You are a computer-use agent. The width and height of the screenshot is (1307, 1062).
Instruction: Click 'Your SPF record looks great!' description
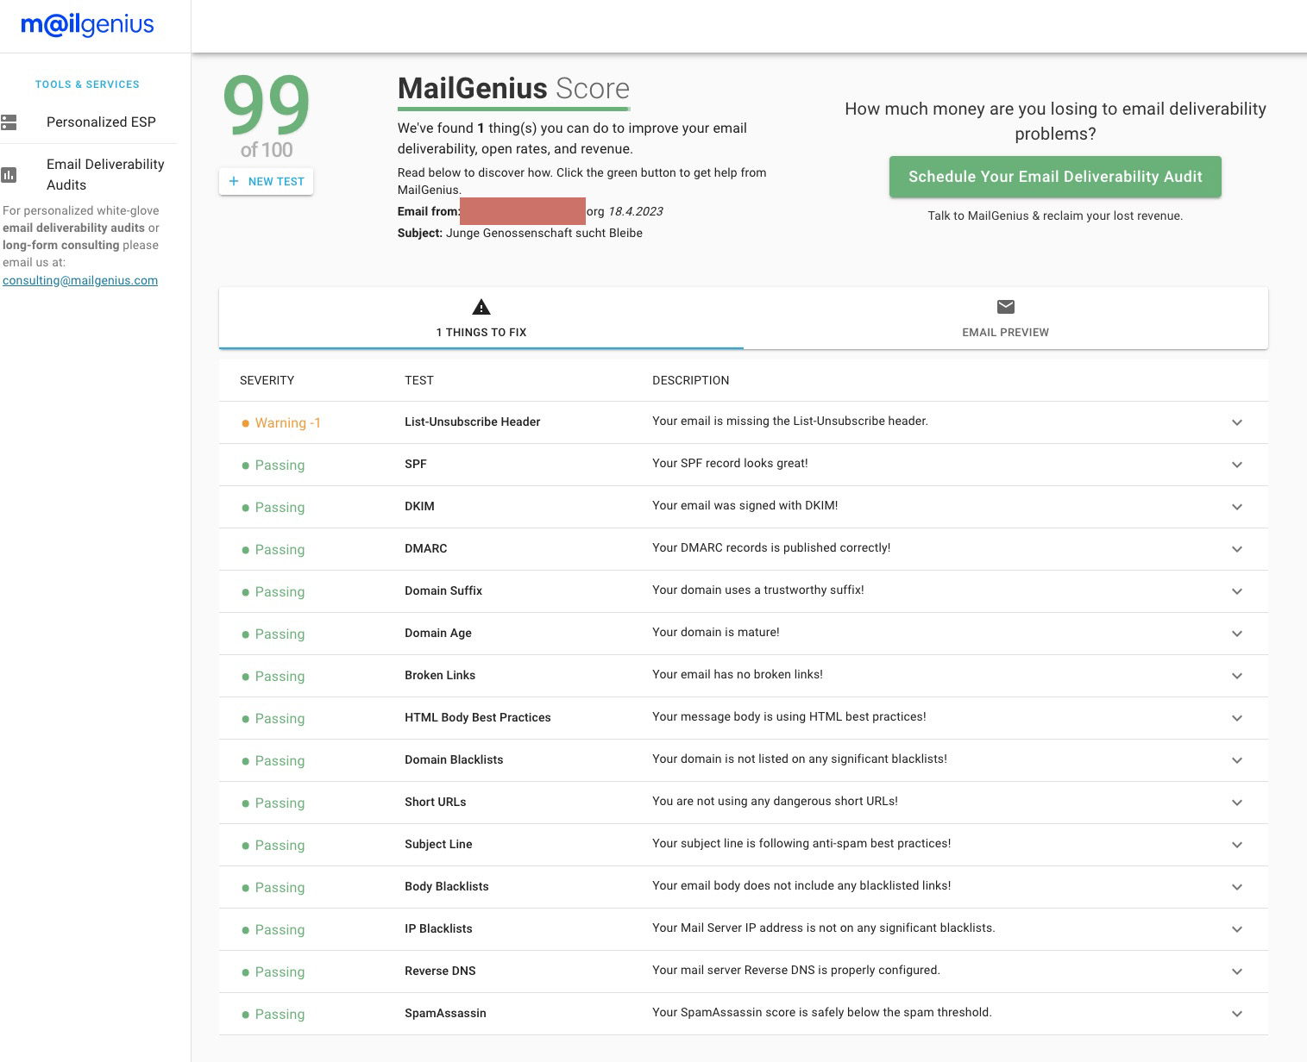point(730,463)
